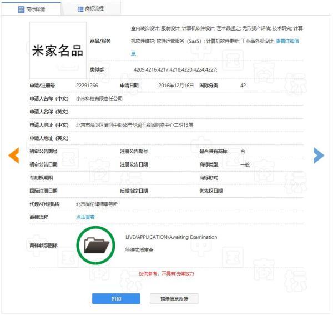Select application date 2016年12月16日
This screenshot has width=333, height=315.
tap(176, 86)
